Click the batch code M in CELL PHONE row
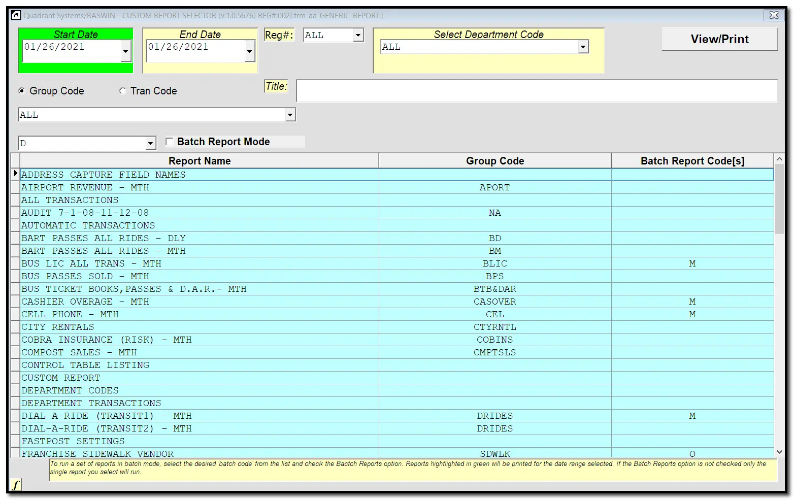 click(692, 314)
